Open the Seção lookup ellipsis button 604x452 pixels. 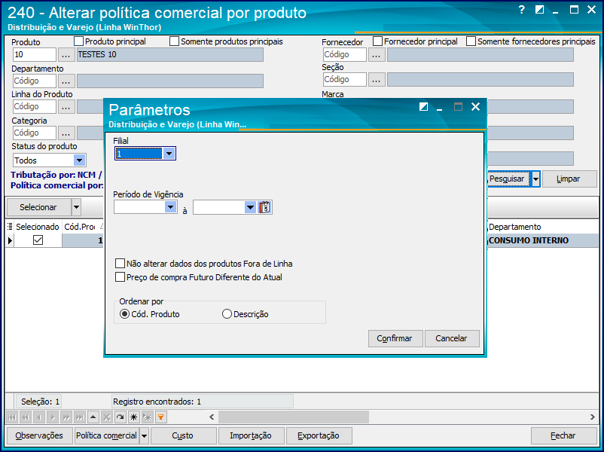[377, 79]
